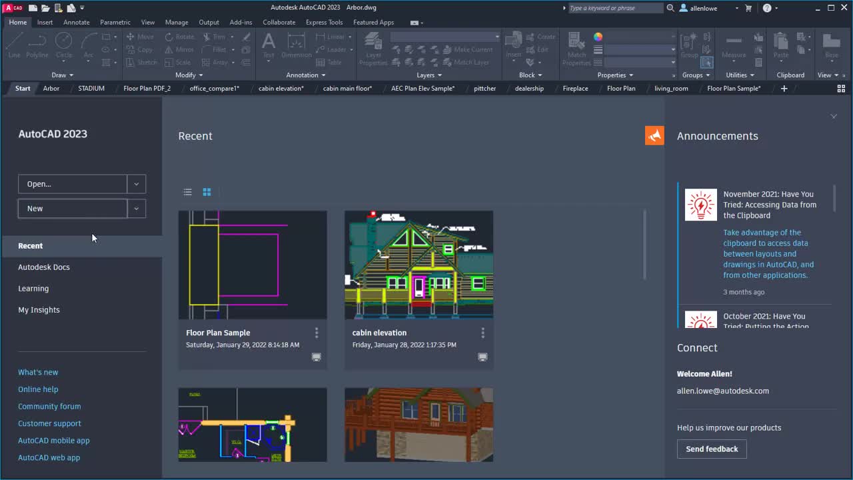
Task: Click the Table tool in Annotation panel
Action: (329, 62)
